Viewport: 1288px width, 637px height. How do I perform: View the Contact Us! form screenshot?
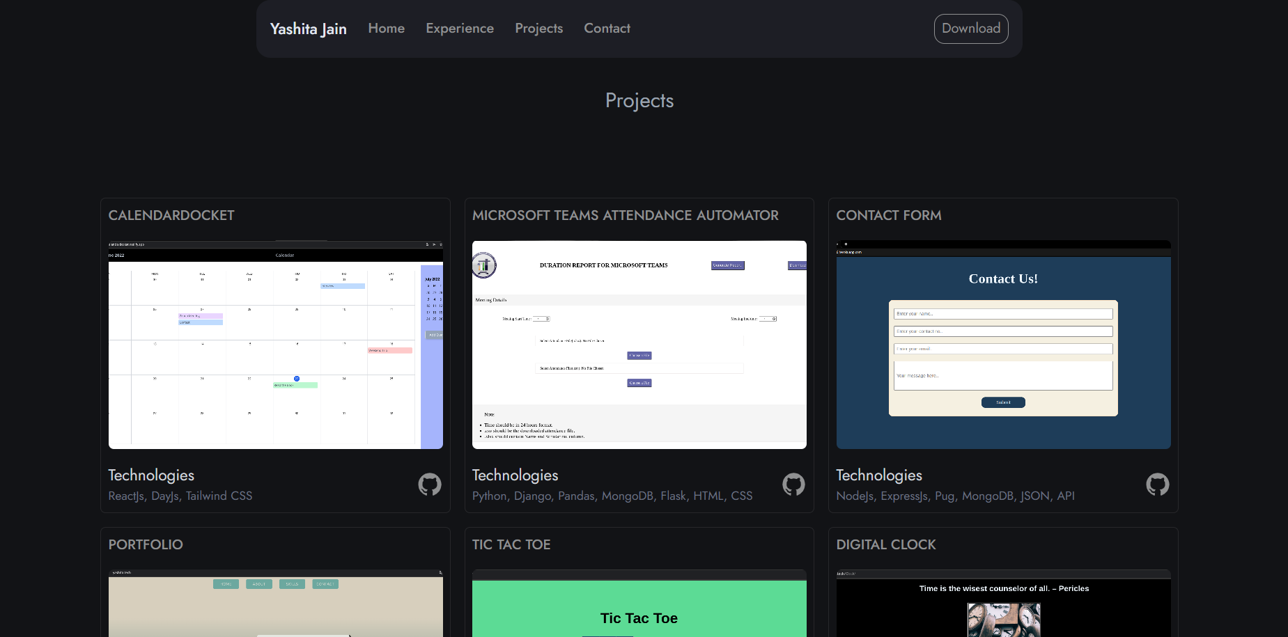click(1004, 345)
